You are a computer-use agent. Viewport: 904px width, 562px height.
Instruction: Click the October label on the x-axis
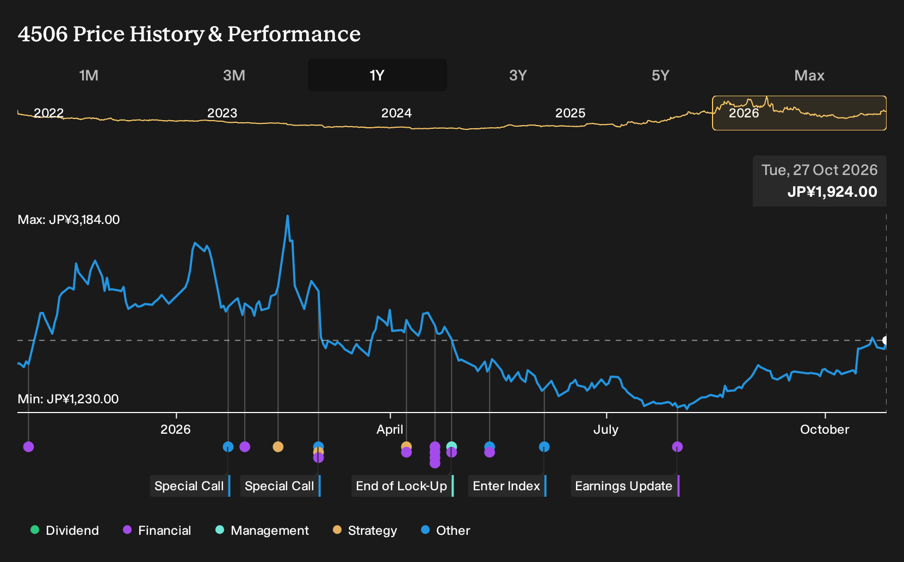(825, 429)
